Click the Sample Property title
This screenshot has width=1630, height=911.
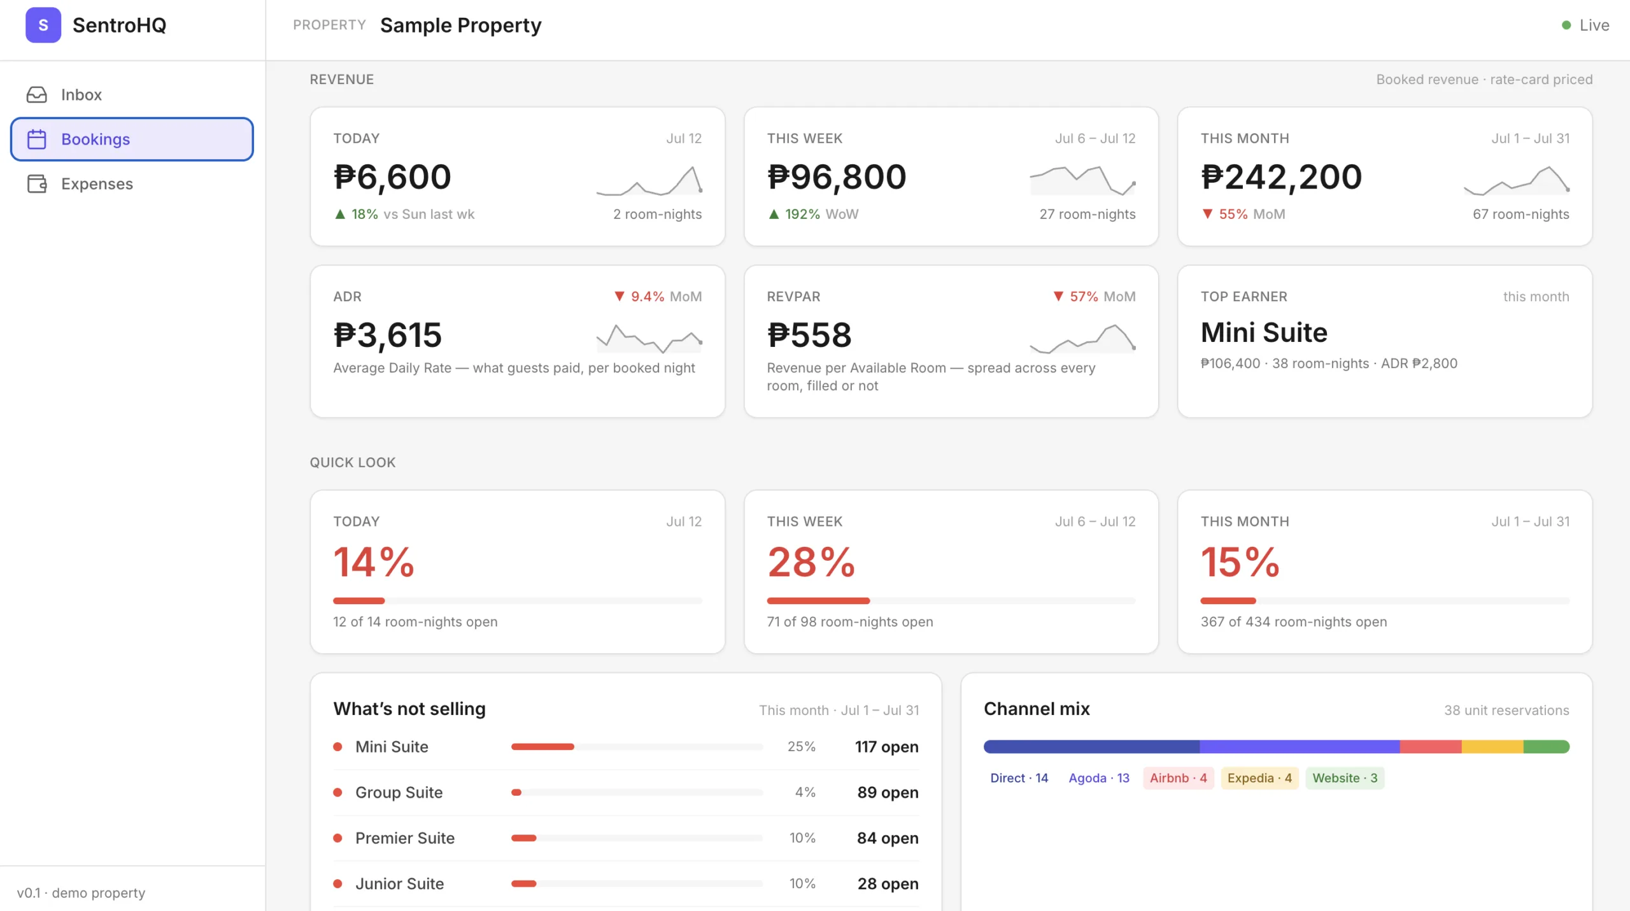click(460, 25)
